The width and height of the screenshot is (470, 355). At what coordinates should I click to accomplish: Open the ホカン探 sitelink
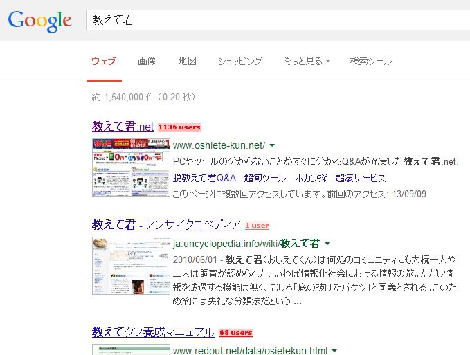(311, 178)
